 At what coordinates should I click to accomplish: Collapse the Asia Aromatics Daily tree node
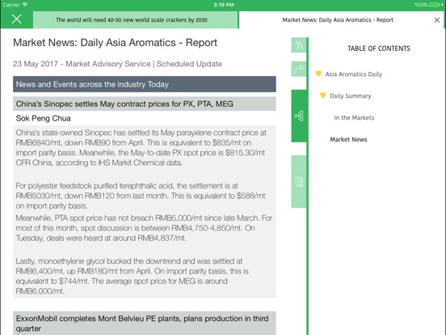click(x=318, y=74)
